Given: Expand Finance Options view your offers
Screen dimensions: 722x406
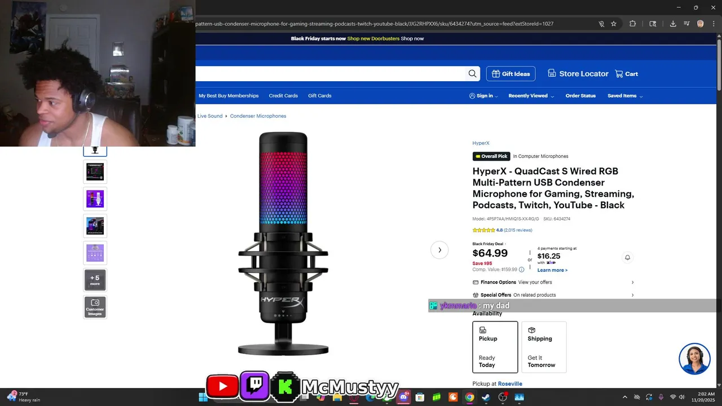Looking at the screenshot, I should click(x=553, y=282).
